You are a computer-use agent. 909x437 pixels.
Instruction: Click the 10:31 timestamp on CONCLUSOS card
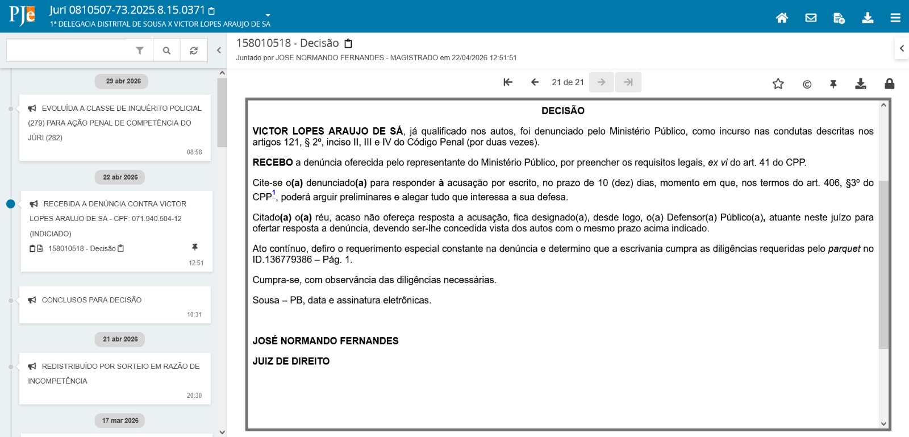point(194,315)
